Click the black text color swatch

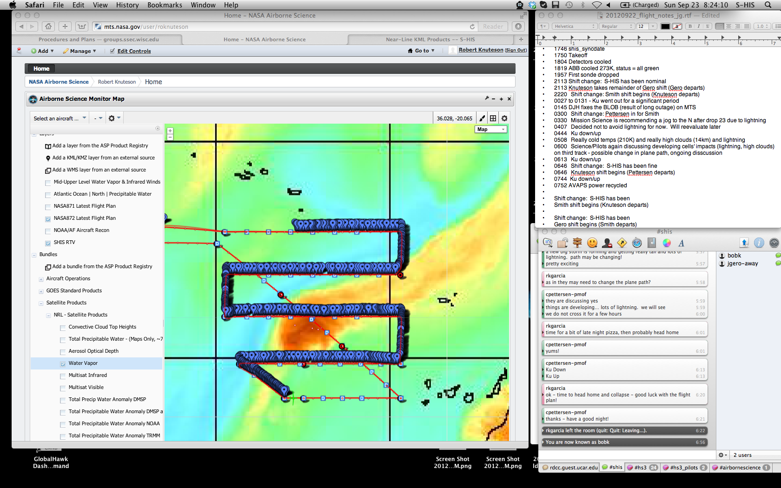click(x=665, y=26)
